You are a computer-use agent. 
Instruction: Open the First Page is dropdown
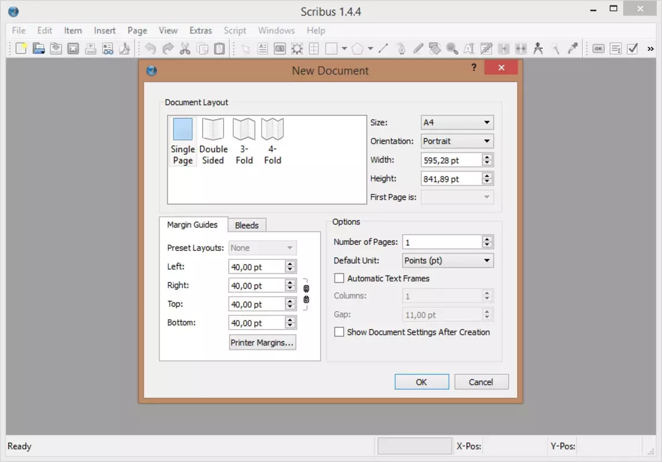coord(458,197)
